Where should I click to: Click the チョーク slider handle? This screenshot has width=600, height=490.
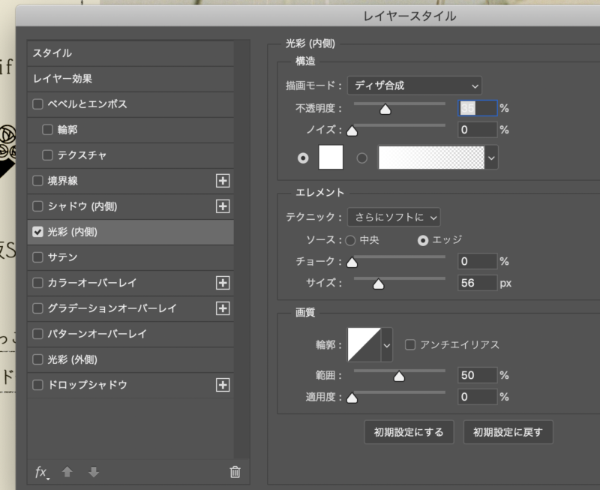click(x=352, y=263)
